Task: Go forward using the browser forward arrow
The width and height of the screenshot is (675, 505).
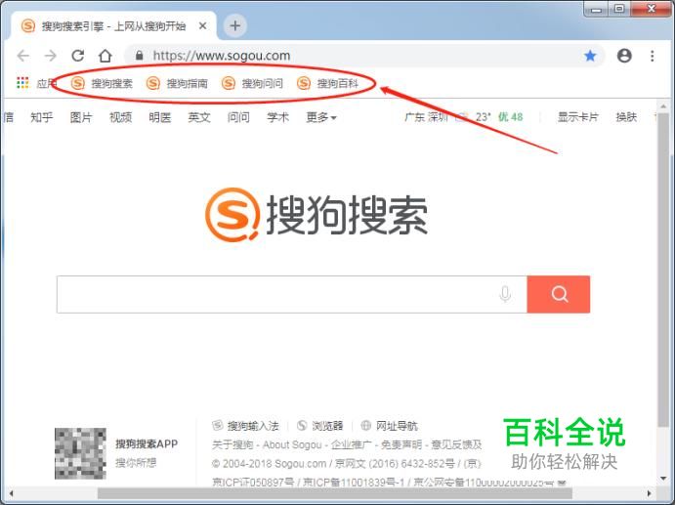Action: [x=51, y=56]
